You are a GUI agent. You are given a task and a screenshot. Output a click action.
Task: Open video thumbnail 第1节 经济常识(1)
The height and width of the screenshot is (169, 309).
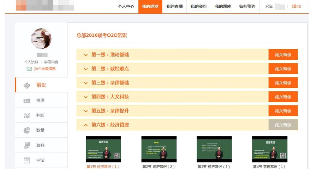[x=103, y=149]
